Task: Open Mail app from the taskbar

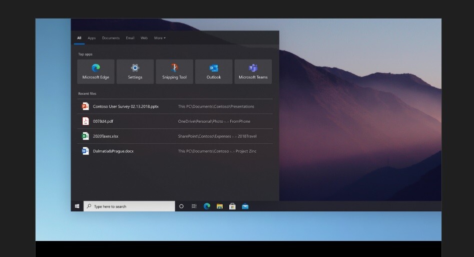Action: [245, 206]
